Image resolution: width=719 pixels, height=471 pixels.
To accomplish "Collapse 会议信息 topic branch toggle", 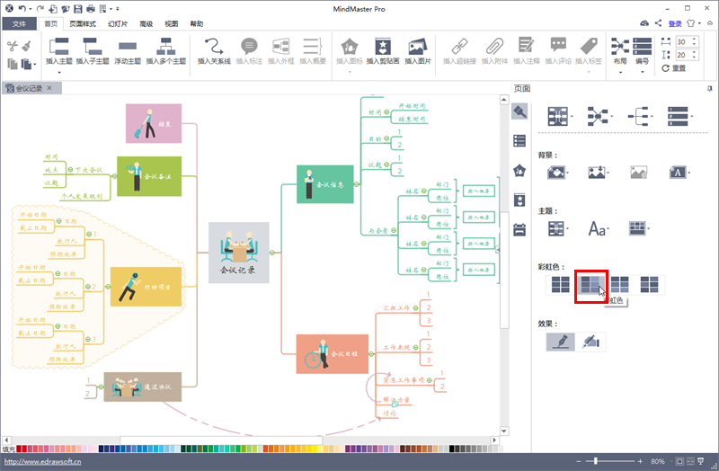I will pyautogui.click(x=357, y=184).
